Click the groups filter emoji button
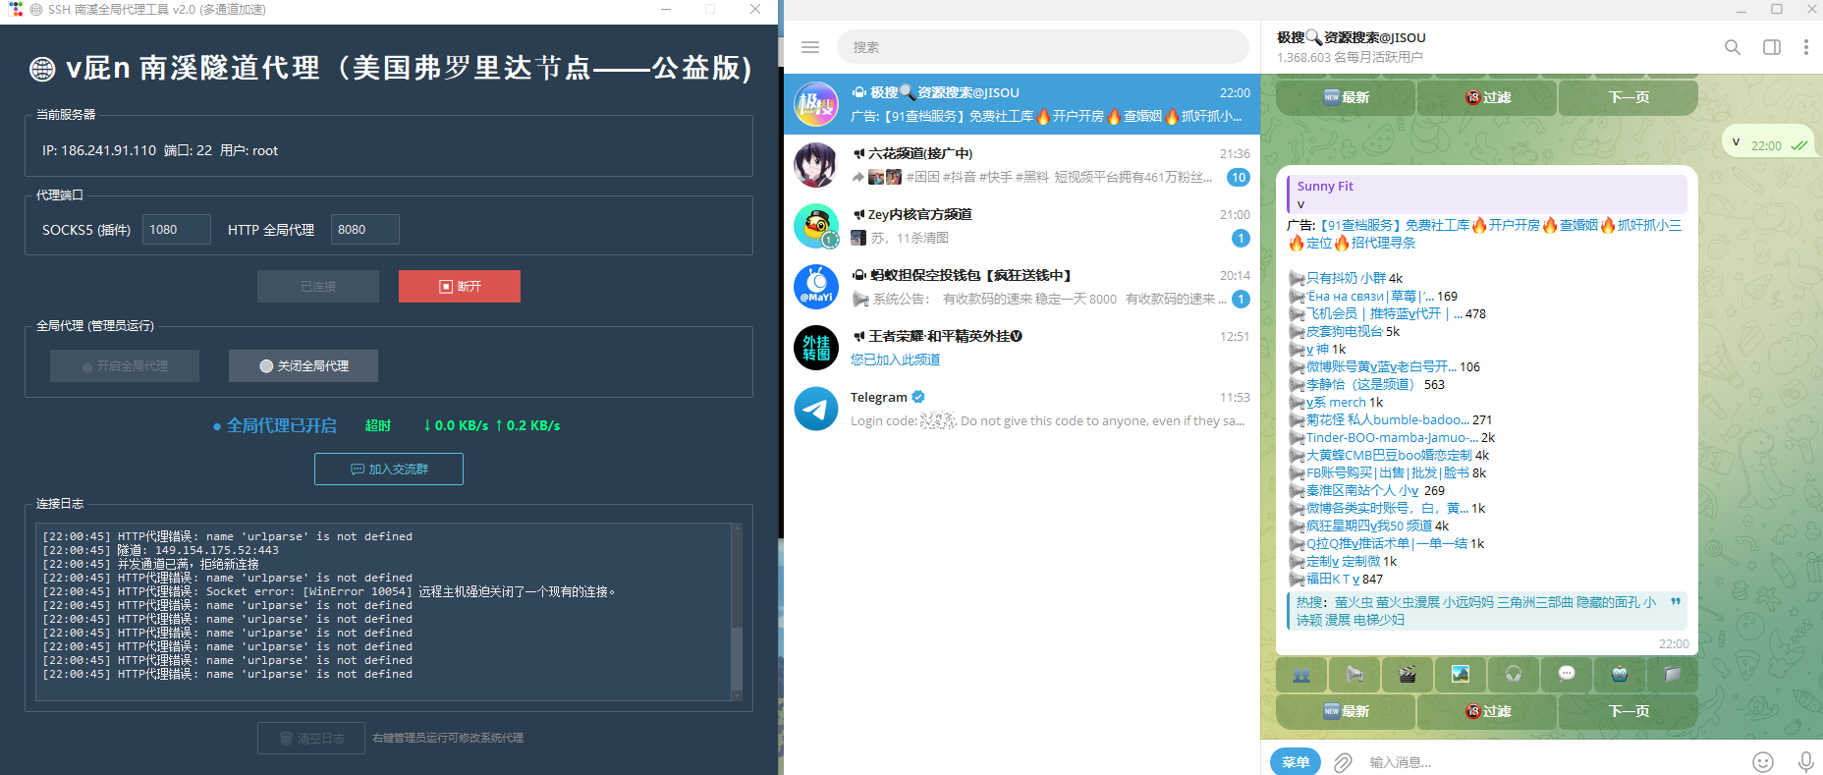Screen dimensions: 1823x775 pyautogui.click(x=1301, y=674)
